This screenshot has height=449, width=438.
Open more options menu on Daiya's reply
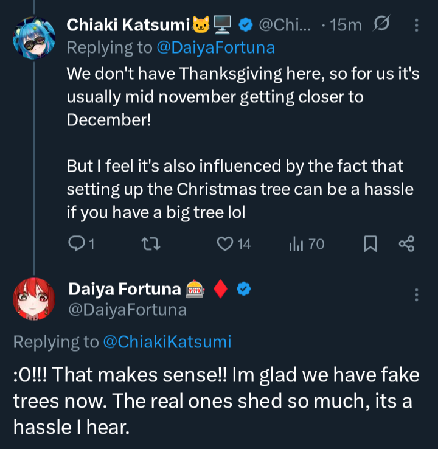click(x=417, y=294)
